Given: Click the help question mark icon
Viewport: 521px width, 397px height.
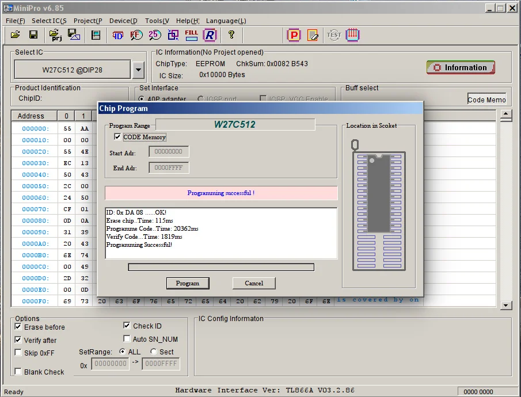Looking at the screenshot, I should [x=231, y=35].
